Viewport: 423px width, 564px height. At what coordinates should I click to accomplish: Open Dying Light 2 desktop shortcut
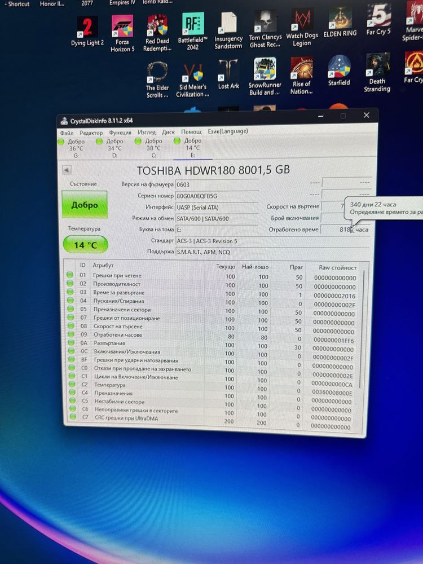coord(87,31)
